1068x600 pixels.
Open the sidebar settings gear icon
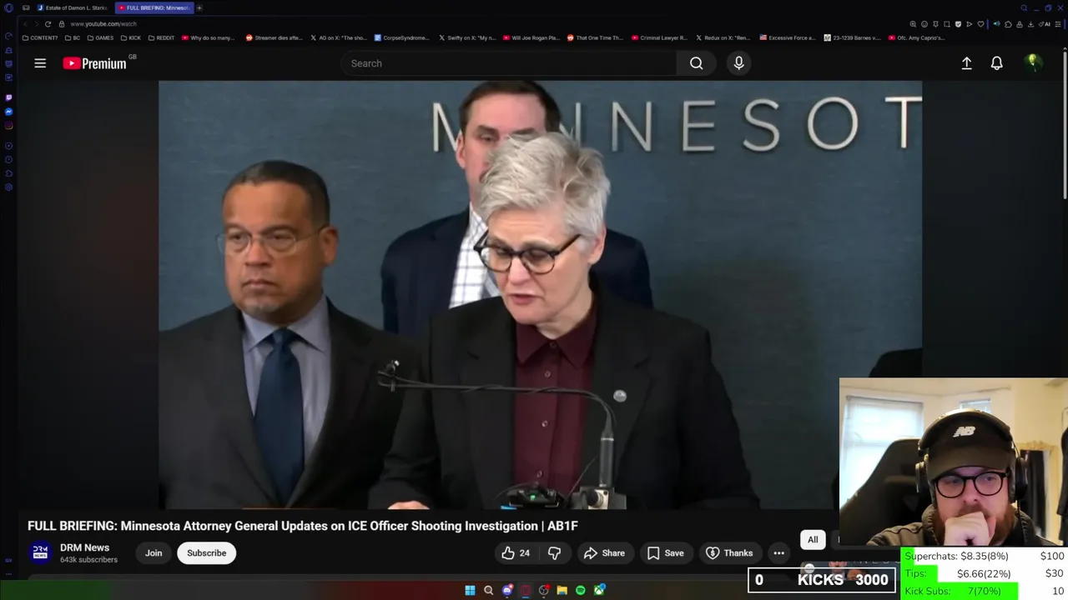pos(8,187)
